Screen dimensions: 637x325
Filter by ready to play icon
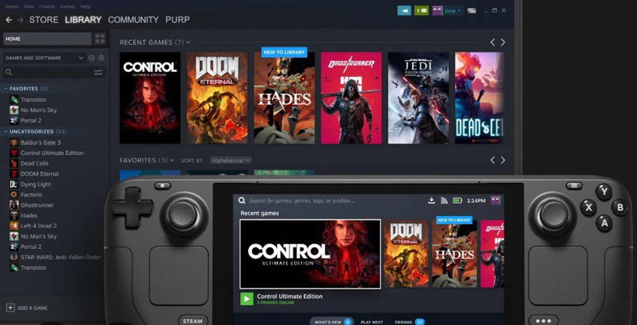click(101, 58)
